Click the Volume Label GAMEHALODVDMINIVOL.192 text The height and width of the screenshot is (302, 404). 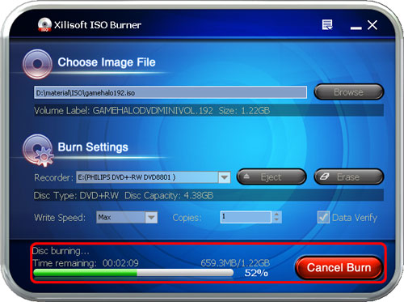(124, 111)
